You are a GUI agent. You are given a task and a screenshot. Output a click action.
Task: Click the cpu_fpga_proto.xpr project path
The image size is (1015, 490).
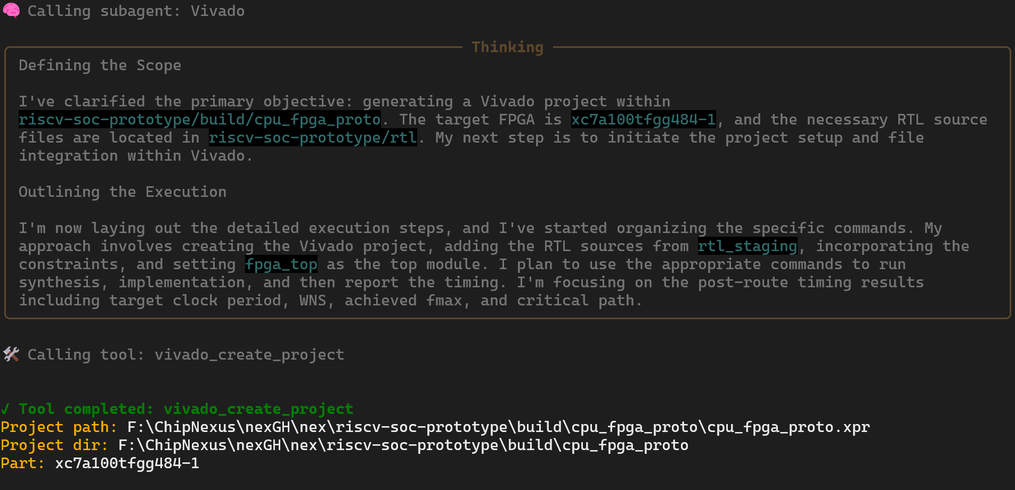(498, 427)
